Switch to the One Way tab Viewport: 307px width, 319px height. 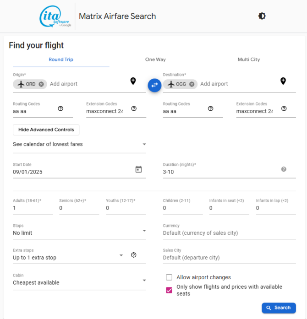[155, 59]
